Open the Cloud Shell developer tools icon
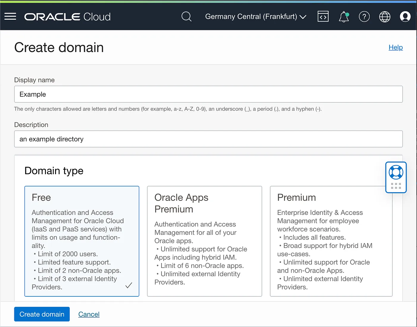The image size is (417, 327). (323, 16)
